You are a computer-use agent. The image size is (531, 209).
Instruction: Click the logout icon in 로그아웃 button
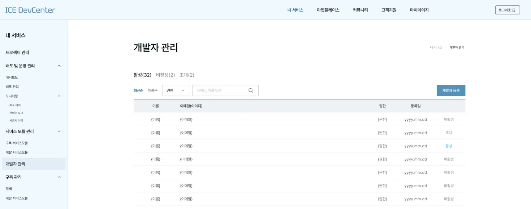pos(514,10)
